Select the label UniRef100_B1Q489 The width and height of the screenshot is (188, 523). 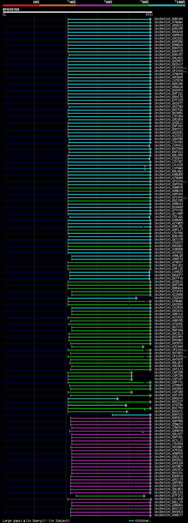169,207
